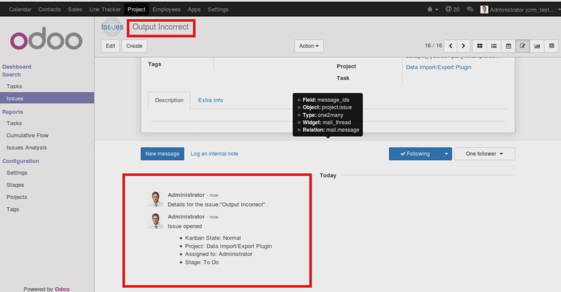Go to next record arrow
The width and height of the screenshot is (561, 292).
click(x=463, y=46)
